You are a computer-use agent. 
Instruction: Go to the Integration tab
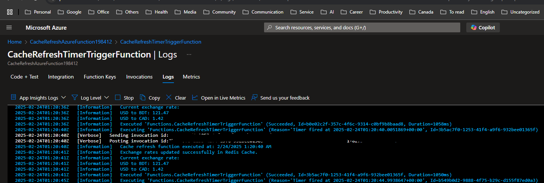(x=61, y=77)
